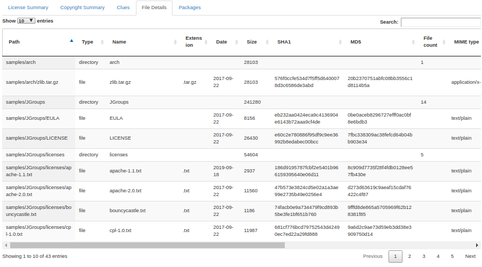This screenshot has width=482, height=267.
Task: Go to pagination page 5
Action: tap(452, 256)
